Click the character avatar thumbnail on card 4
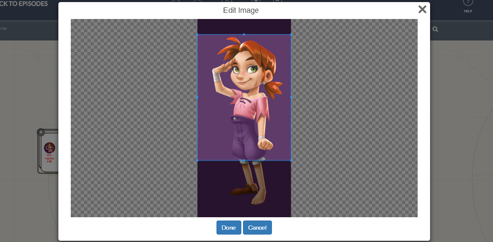 tap(49, 147)
